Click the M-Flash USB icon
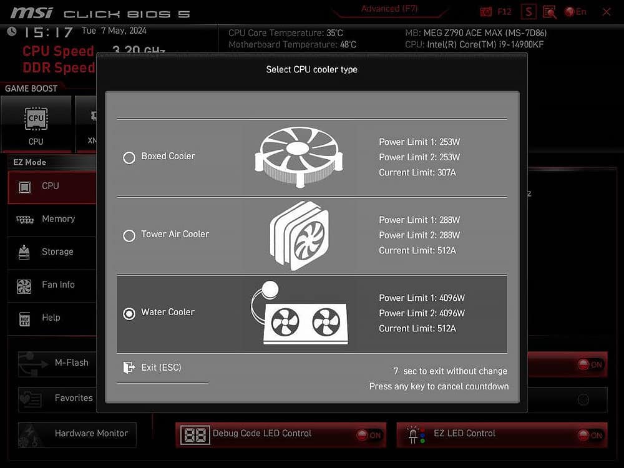This screenshot has width=624, height=468. 34,364
